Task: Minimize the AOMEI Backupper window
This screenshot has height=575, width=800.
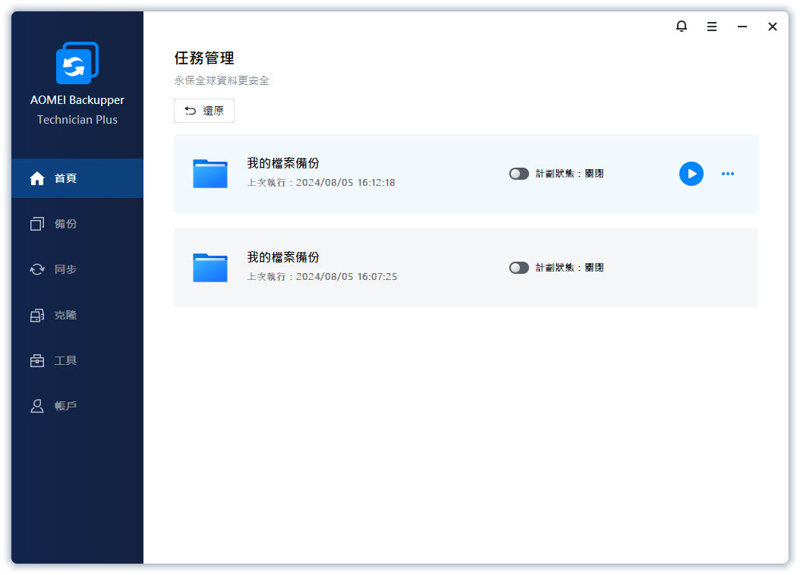Action: 742,27
